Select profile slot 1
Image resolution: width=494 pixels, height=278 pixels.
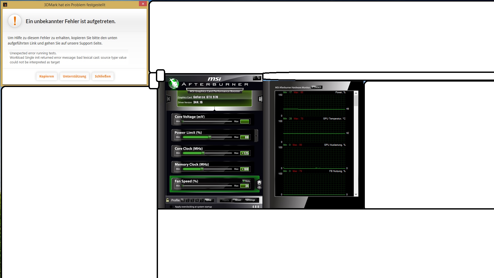pos(183,200)
